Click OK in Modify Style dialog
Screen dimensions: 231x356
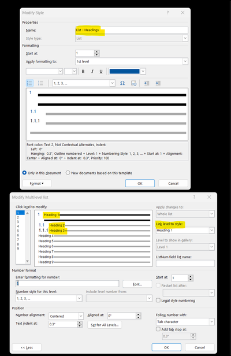140,183
